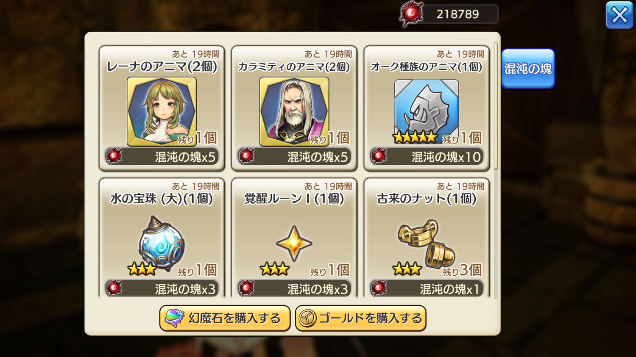Buy ancient nut for 混沌の塊x1
Image resolution: width=636 pixels, height=357 pixels.
coord(426,289)
